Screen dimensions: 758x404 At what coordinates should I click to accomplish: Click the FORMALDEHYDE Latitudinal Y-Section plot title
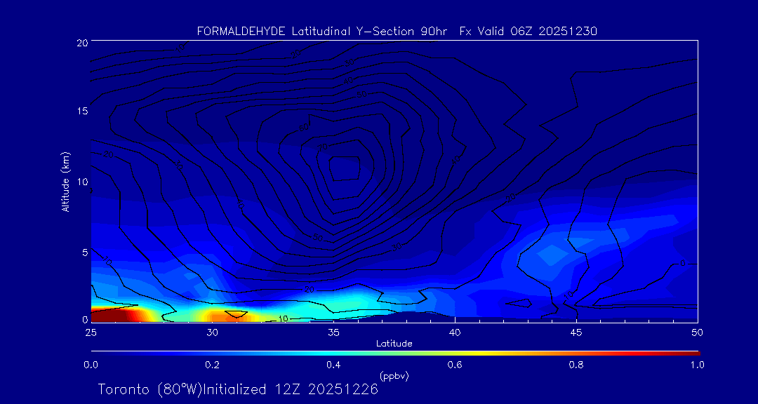pyautogui.click(x=397, y=31)
